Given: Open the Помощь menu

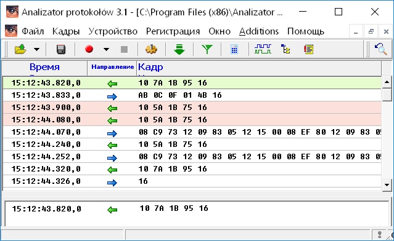Looking at the screenshot, I should point(306,31).
